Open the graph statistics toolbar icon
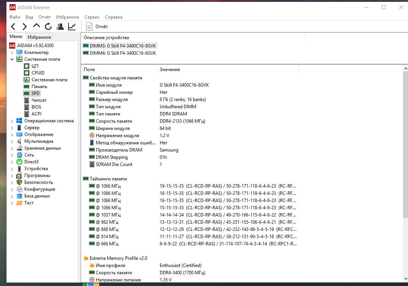Image resolution: width=408 pixels, height=286 pixels. [72, 27]
